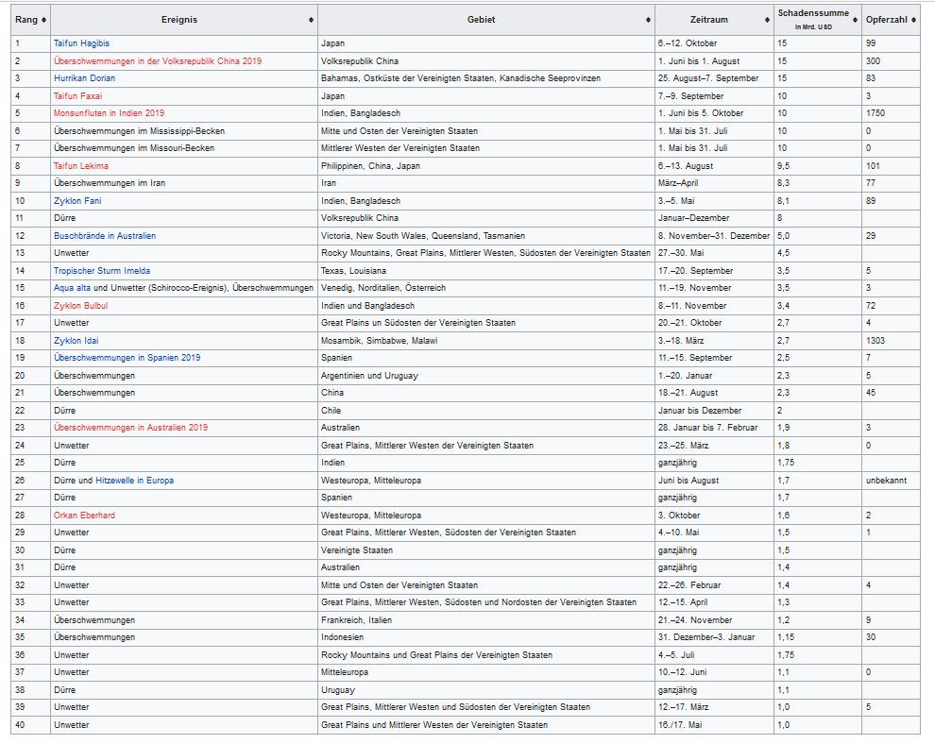
Task: Click the Argentinien und Uruguay cell
Action: 486,376
